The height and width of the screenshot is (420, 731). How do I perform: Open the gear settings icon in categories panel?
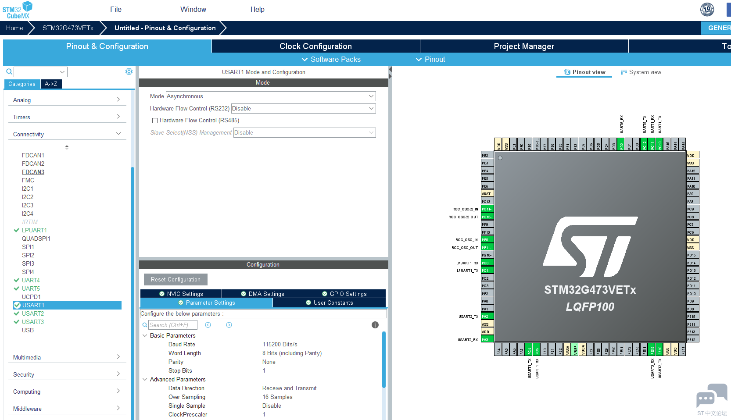pos(129,71)
